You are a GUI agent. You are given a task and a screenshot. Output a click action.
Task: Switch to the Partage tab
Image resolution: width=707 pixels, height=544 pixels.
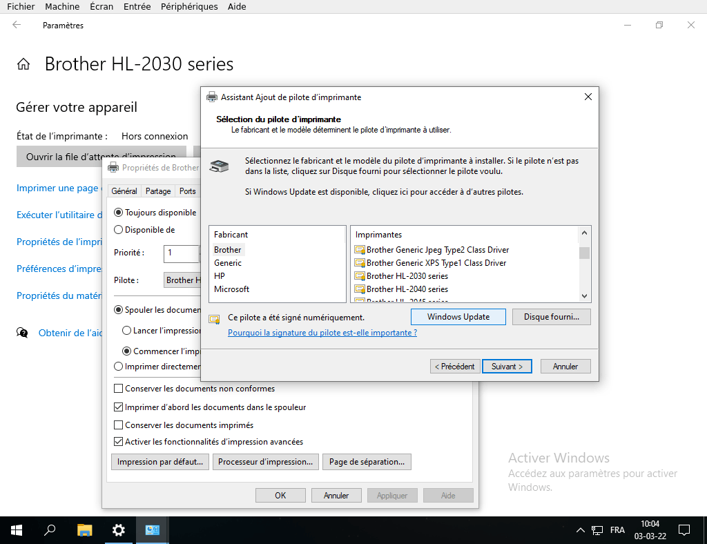158,191
